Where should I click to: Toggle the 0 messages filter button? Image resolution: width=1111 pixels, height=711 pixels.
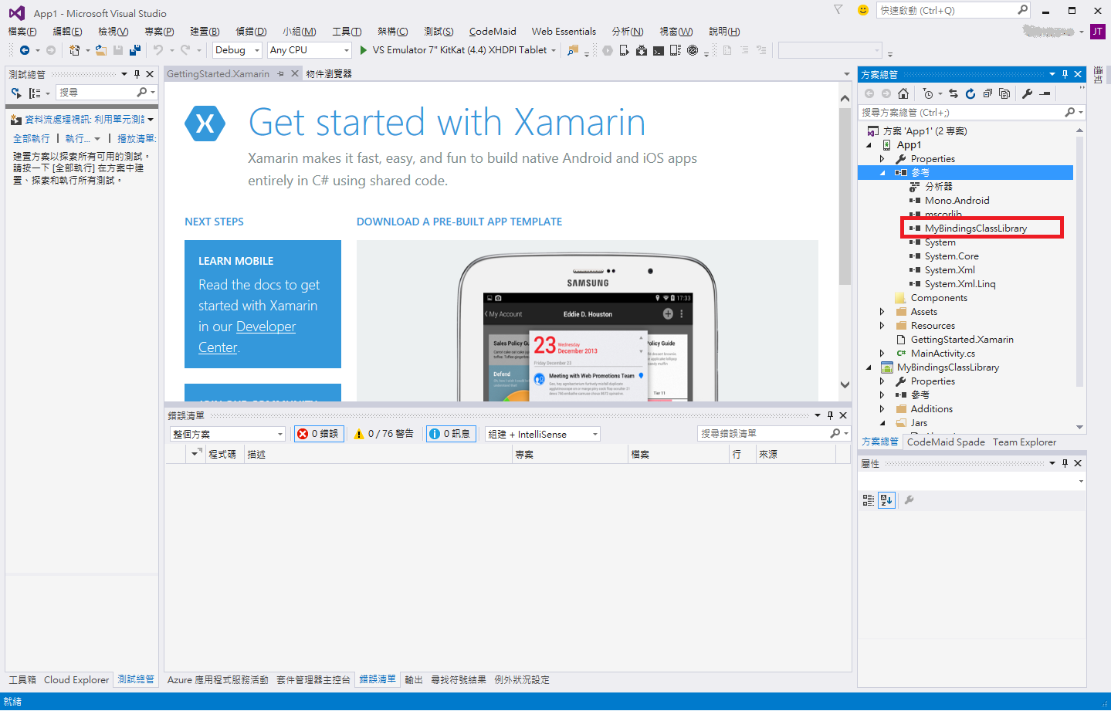[x=449, y=434]
